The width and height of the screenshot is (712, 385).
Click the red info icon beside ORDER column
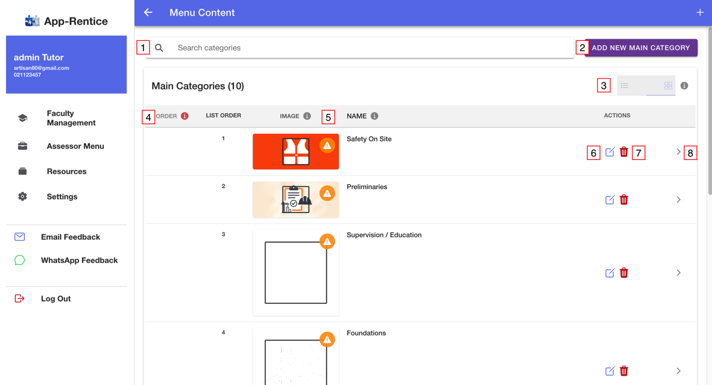click(185, 116)
